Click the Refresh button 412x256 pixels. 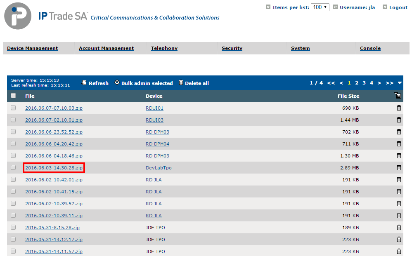click(95, 83)
